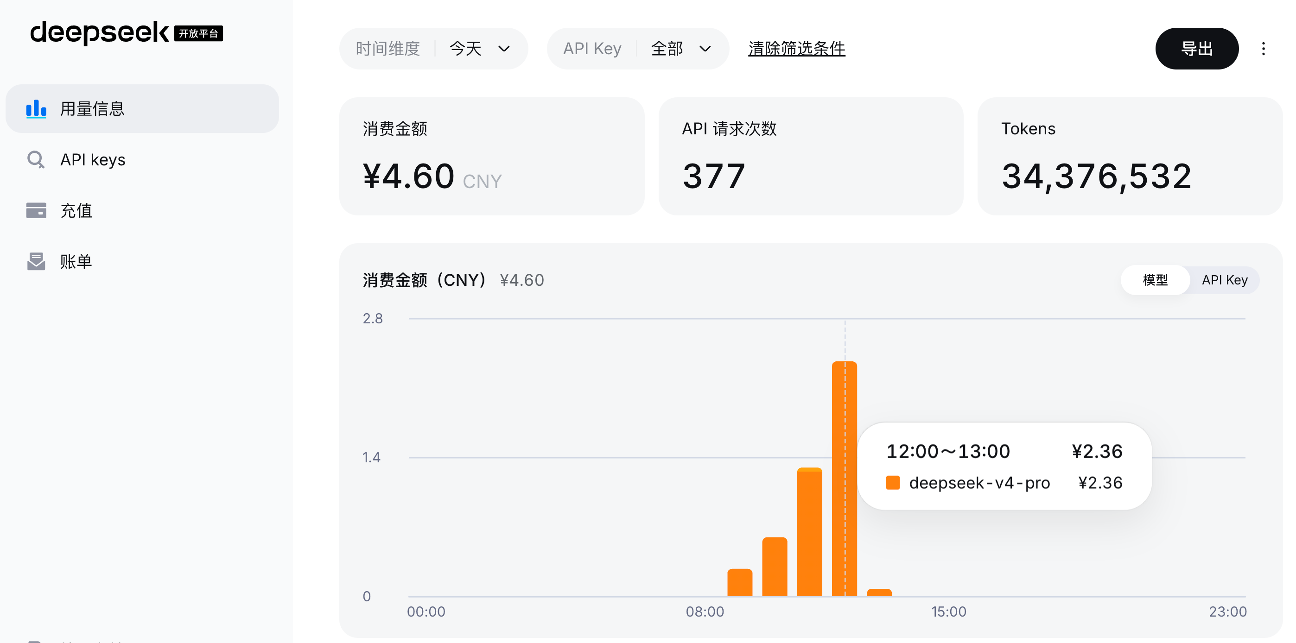
Task: Click the 账单 envelope icon
Action: [x=36, y=261]
